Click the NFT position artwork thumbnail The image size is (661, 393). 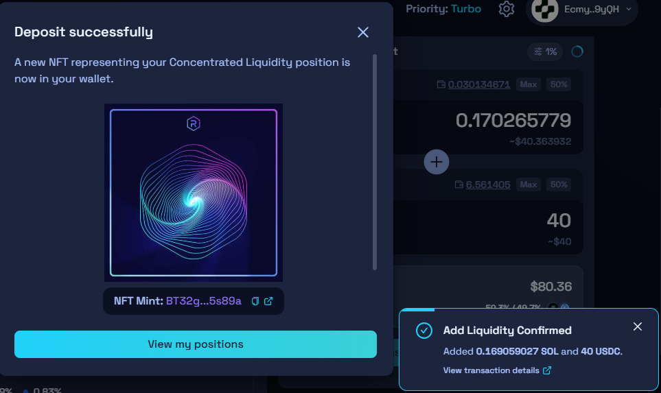(x=194, y=193)
